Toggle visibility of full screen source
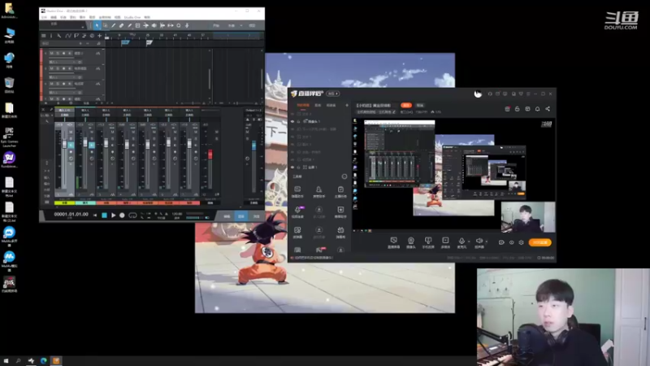 tap(292, 168)
